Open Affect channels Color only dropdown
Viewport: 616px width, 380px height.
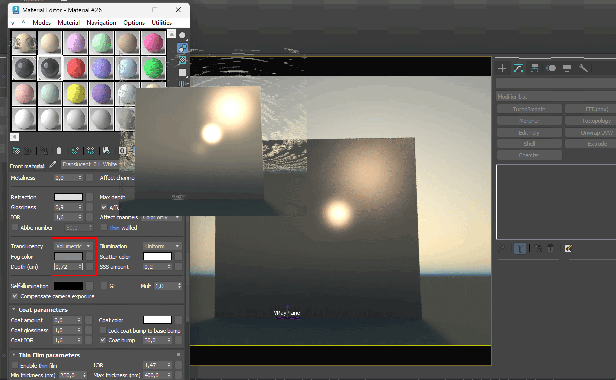click(x=161, y=217)
